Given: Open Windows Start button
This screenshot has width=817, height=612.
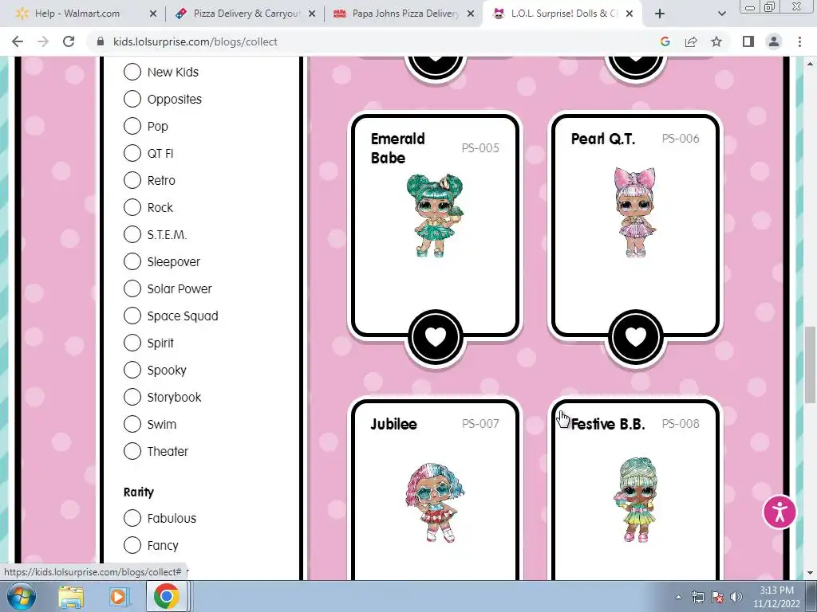Looking at the screenshot, I should (x=21, y=596).
